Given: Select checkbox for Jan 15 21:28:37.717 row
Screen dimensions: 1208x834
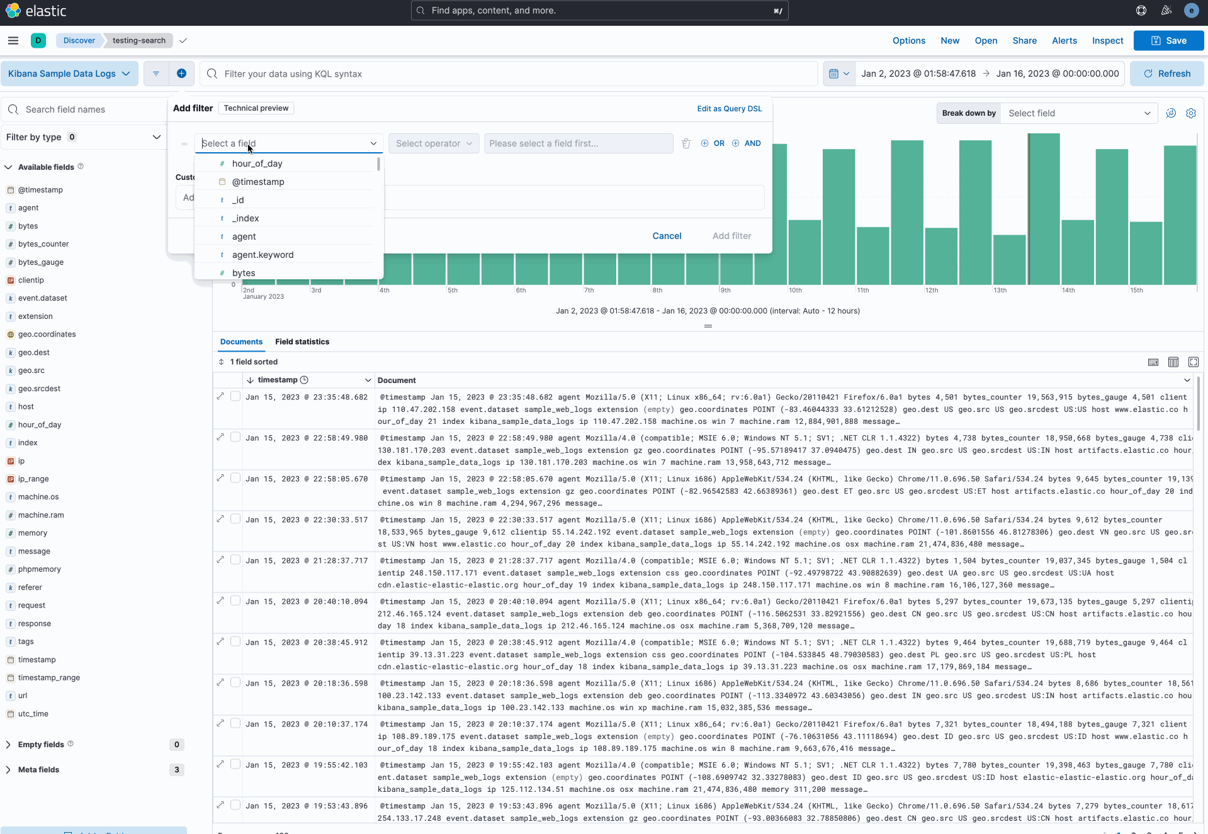Looking at the screenshot, I should pos(235,560).
